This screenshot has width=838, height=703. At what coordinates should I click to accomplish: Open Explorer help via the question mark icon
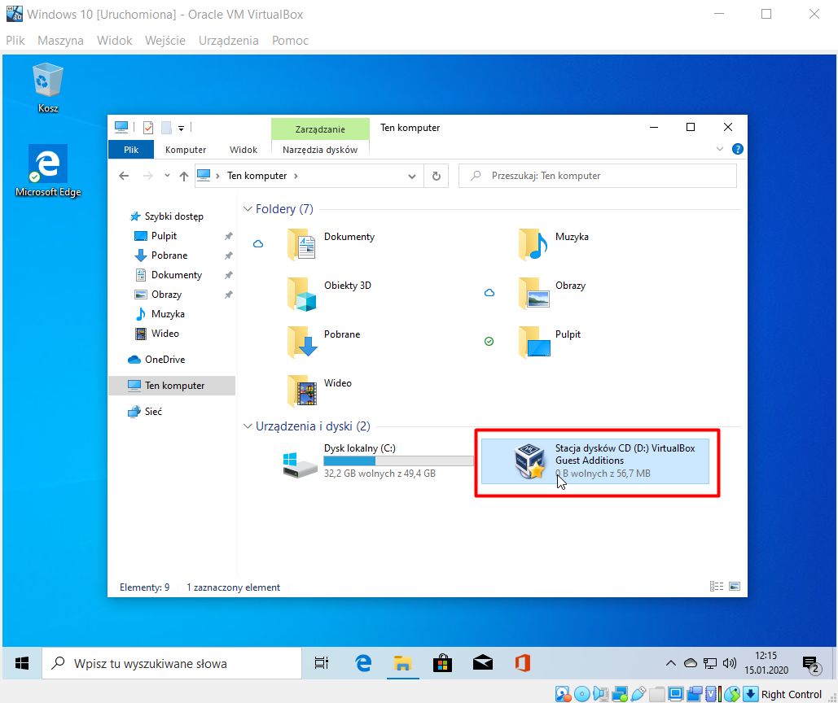pyautogui.click(x=738, y=149)
